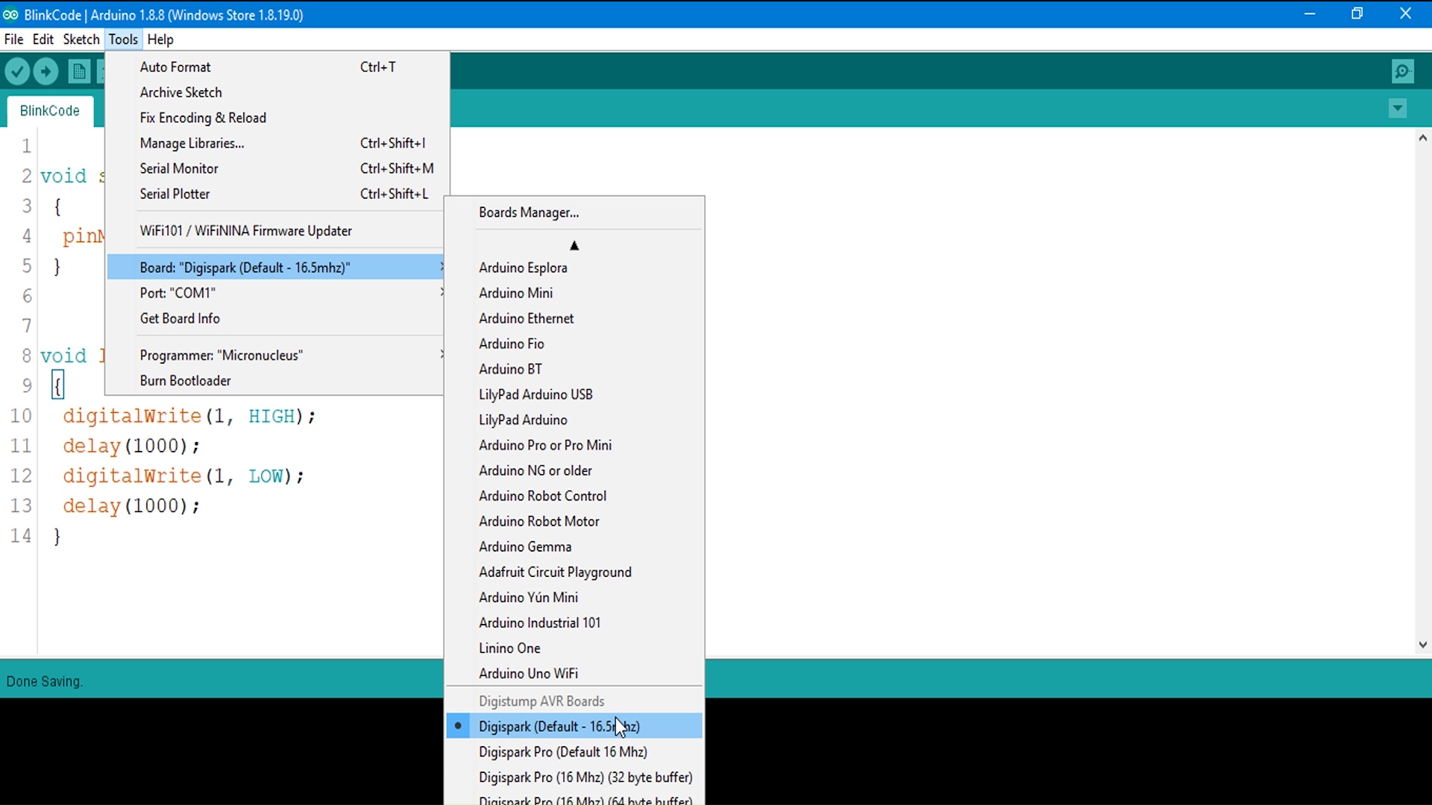Select Arduino Esplora board
The image size is (1432, 805).
574,268
